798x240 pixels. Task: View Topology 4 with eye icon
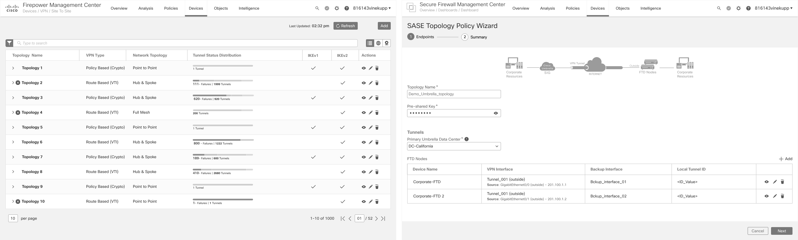364,113
